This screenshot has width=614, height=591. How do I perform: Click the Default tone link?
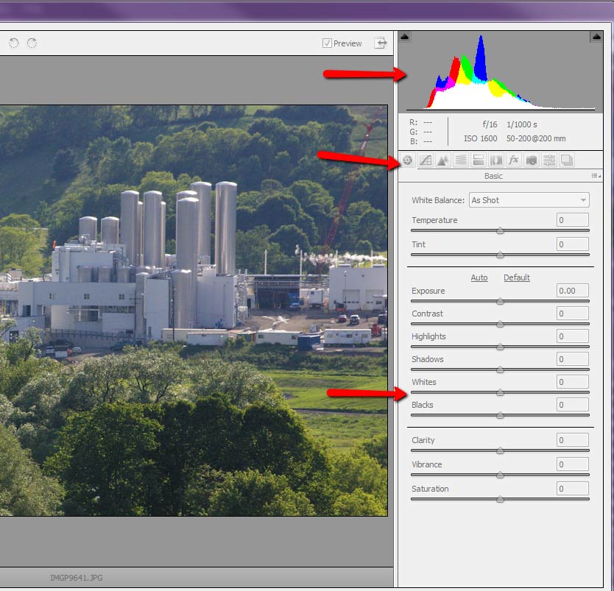click(517, 277)
